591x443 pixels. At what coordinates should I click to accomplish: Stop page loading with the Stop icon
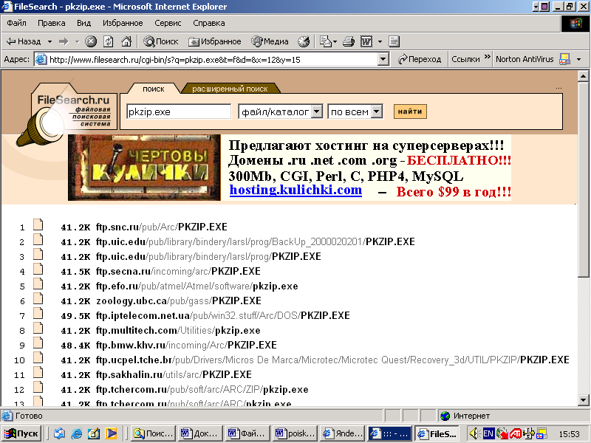pos(90,41)
